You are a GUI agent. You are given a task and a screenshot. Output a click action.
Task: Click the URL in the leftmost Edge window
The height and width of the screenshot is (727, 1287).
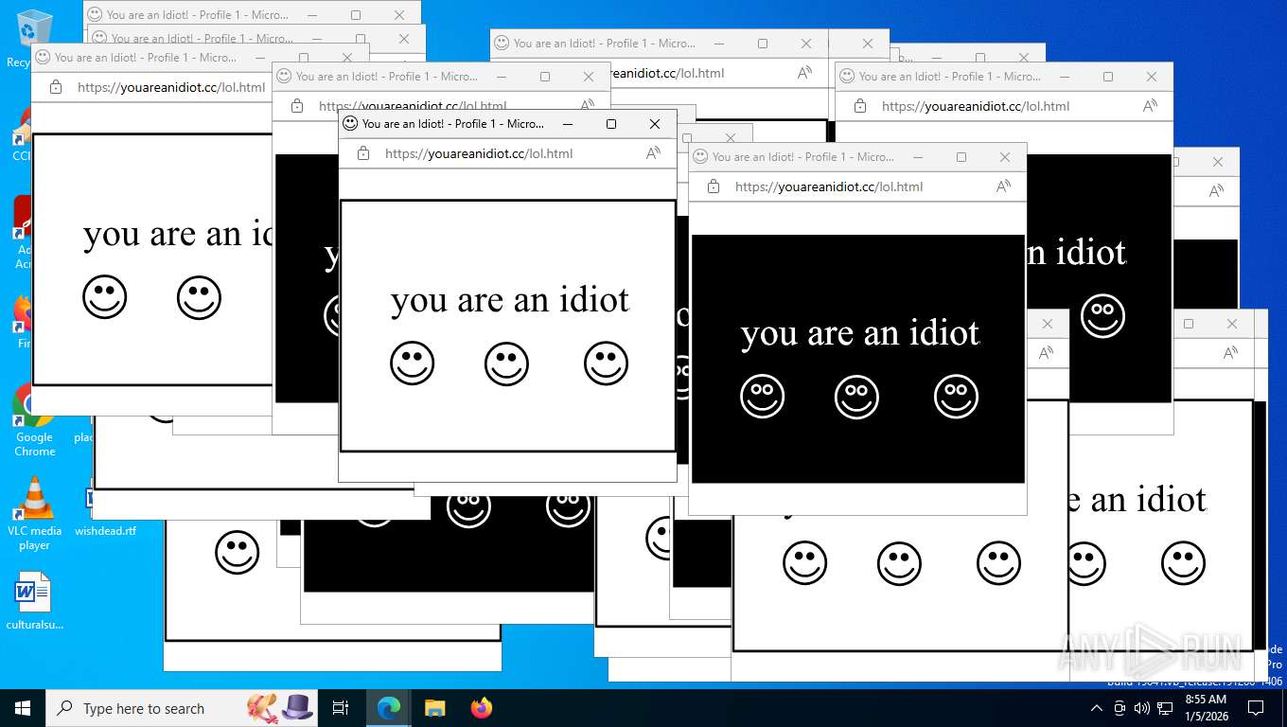[171, 87]
